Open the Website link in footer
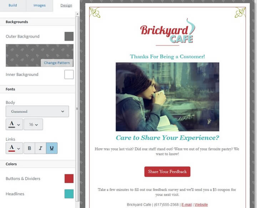The image size is (257, 208). 201,205
